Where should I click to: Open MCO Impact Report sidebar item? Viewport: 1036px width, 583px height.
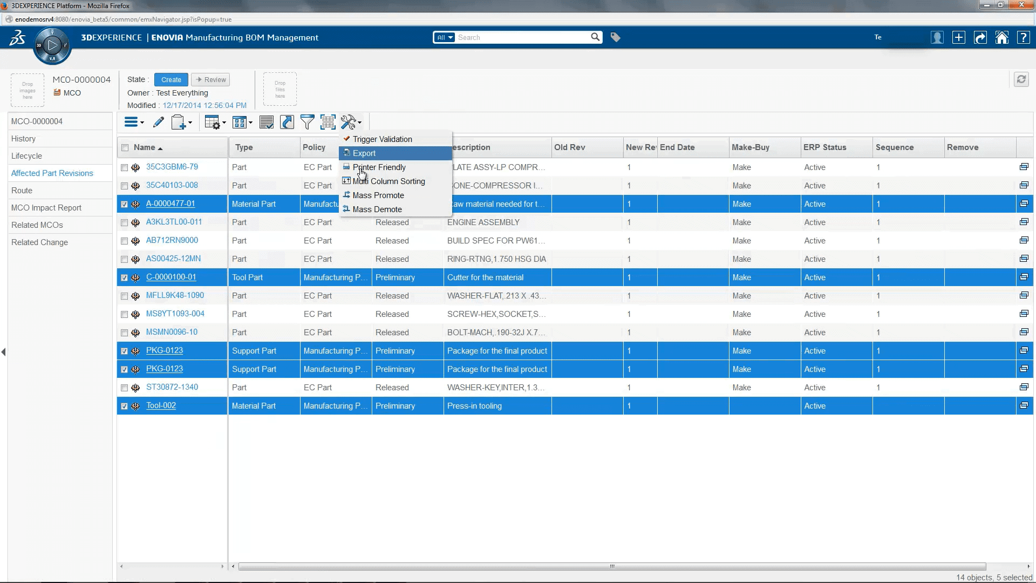click(x=60, y=208)
